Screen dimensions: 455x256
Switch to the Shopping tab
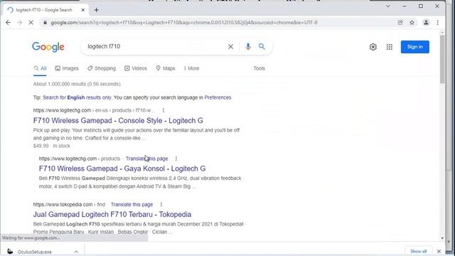point(102,68)
